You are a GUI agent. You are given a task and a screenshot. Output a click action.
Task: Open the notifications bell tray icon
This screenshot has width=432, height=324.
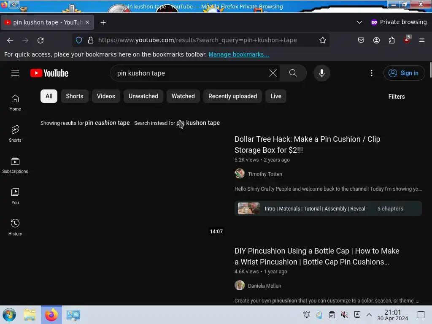tap(306, 315)
